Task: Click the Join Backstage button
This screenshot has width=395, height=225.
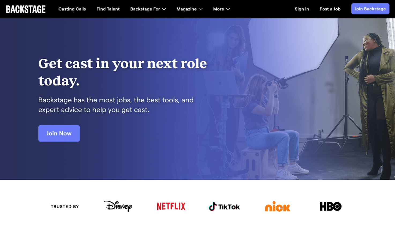Action: [370, 9]
